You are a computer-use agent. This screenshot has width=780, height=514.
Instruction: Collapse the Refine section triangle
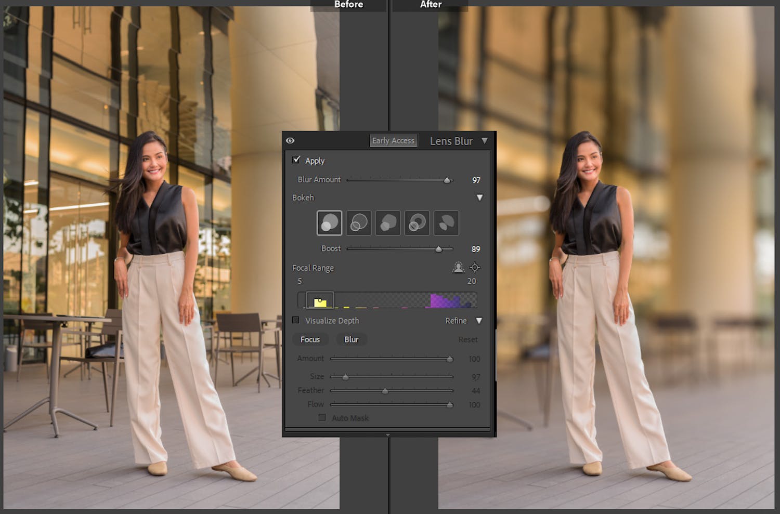pos(479,321)
